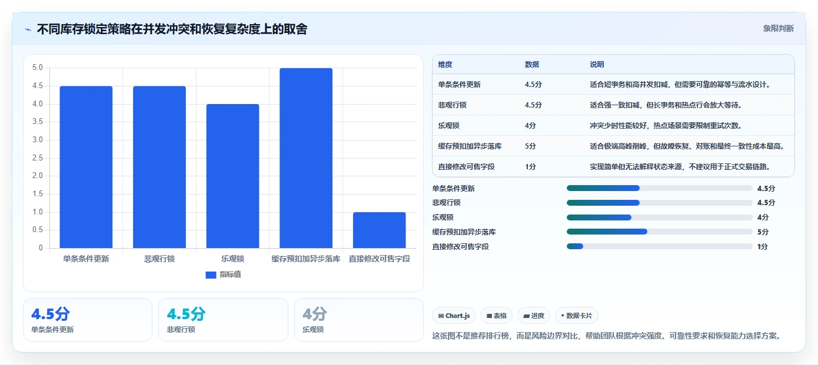This screenshot has width=818, height=365.
Task: Click 乐观锁 x-axis label under chart
Action: click(x=232, y=259)
